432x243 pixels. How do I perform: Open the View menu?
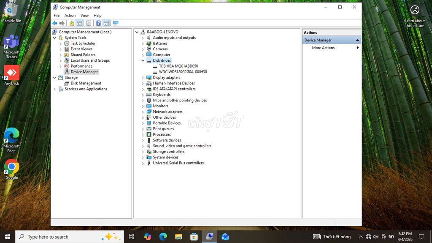point(84,16)
